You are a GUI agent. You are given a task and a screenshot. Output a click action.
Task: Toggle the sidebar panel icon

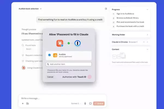[x=106, y=9]
